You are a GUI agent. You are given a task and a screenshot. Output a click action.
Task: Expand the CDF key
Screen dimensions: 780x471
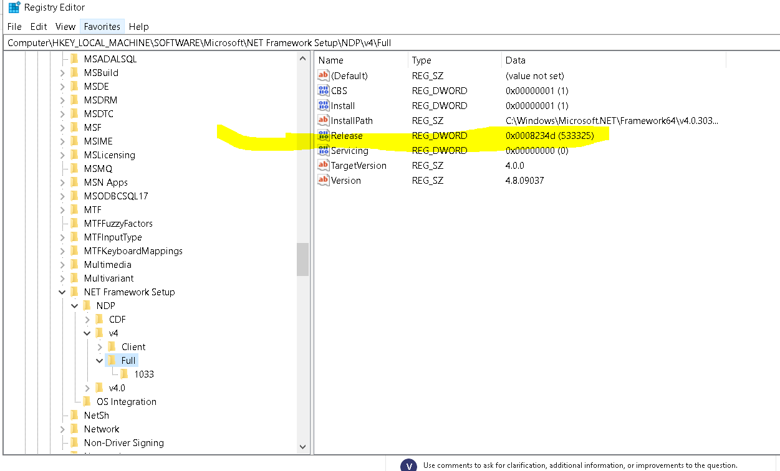tap(87, 319)
